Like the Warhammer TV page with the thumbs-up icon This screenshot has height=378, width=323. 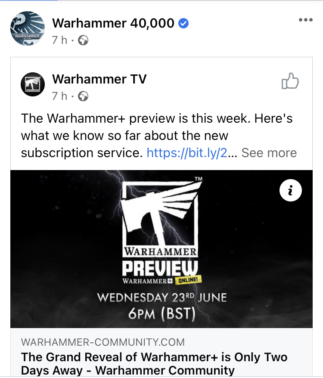pyautogui.click(x=290, y=81)
